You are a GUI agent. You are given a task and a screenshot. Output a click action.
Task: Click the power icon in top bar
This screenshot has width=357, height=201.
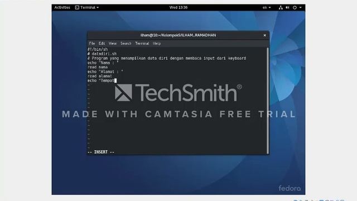(295, 7)
